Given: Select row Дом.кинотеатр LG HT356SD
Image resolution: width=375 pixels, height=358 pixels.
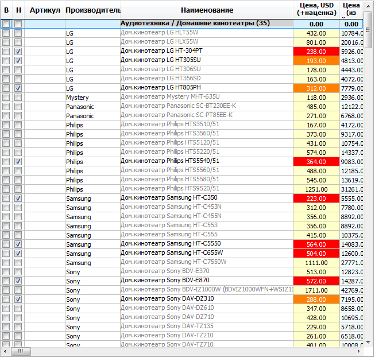Looking at the screenshot, I should coord(182,79).
